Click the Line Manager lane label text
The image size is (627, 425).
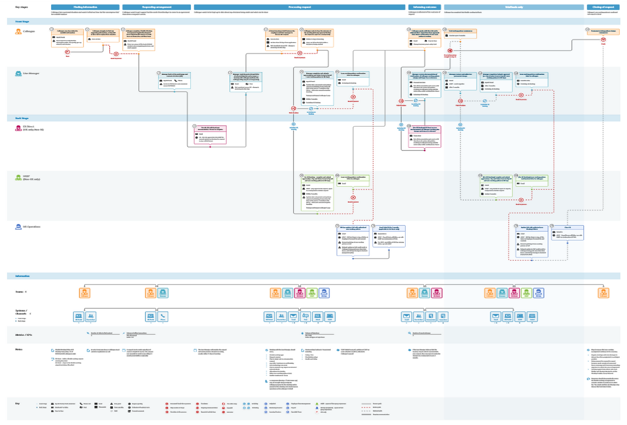pos(31,73)
